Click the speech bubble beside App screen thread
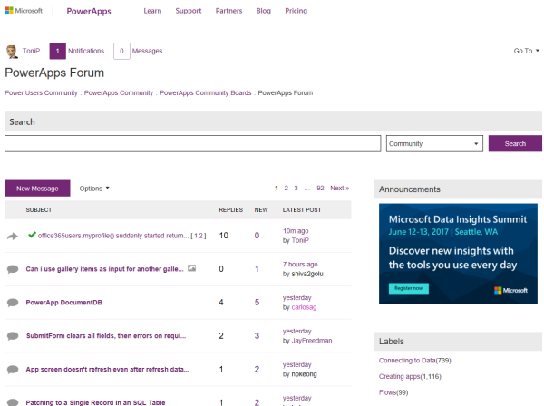The width and height of the screenshot is (544, 406). tap(13, 370)
